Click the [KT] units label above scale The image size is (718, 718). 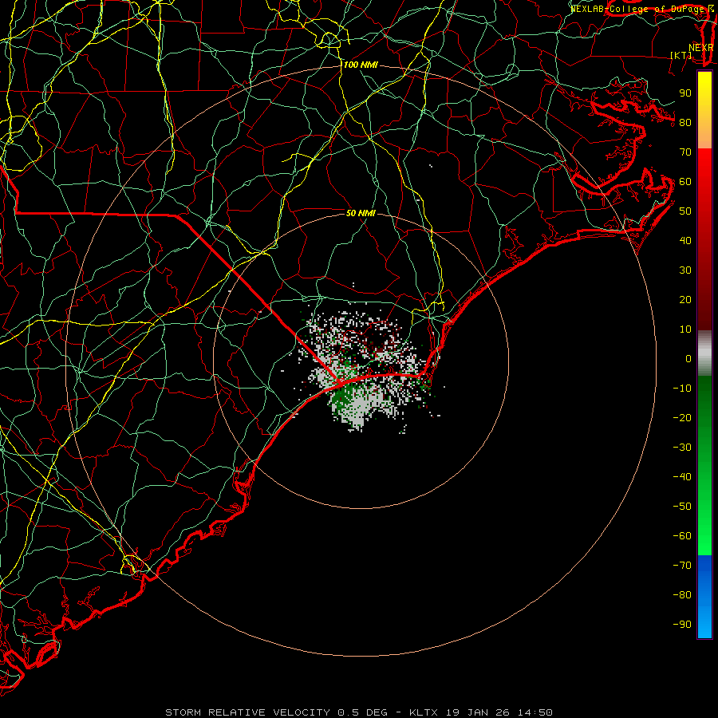coord(681,55)
